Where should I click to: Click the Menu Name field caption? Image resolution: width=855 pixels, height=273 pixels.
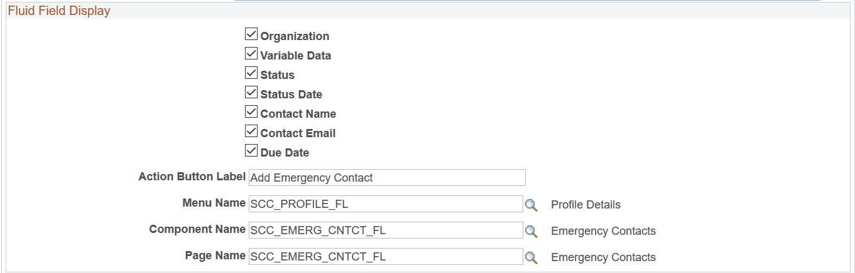point(214,203)
